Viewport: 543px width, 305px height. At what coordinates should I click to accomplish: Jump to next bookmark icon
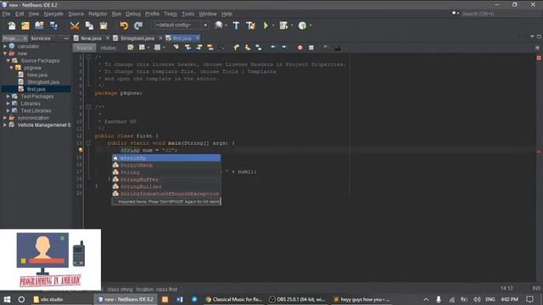247,47
